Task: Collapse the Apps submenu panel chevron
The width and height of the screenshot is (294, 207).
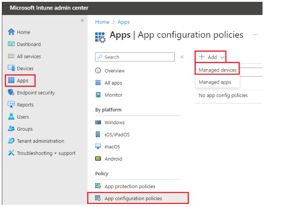Action: tap(182, 57)
